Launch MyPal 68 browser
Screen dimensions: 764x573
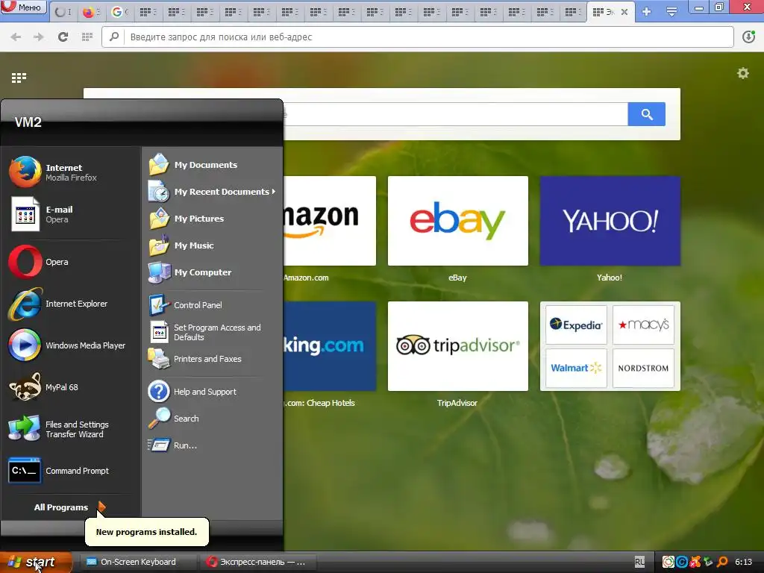70,387
